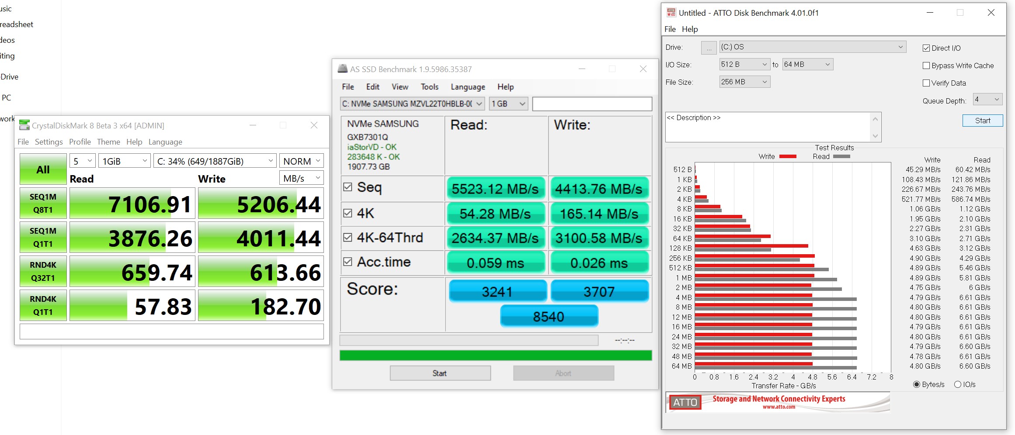Open the Profile menu in CrystalDiskMark
The image size is (1015, 435).
tap(80, 142)
